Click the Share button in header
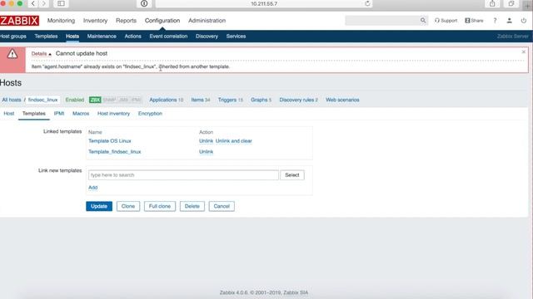Viewport: 533px width, 299px height. click(x=474, y=20)
